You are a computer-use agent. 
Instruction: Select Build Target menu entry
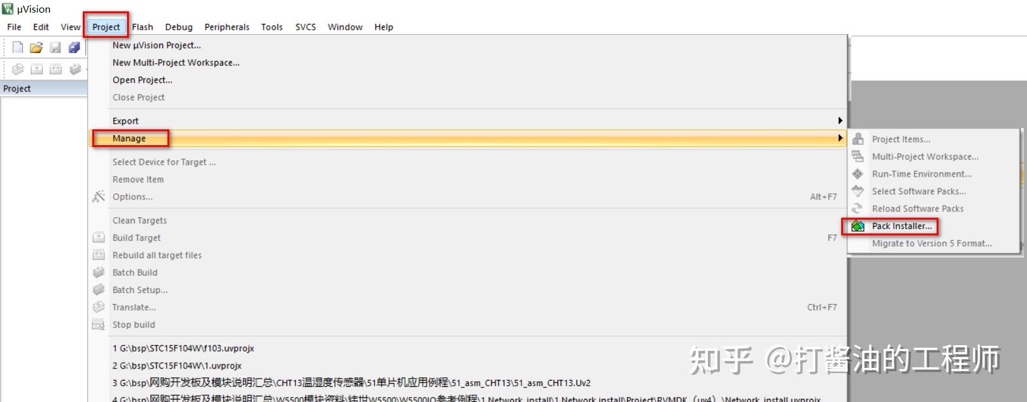click(468, 238)
